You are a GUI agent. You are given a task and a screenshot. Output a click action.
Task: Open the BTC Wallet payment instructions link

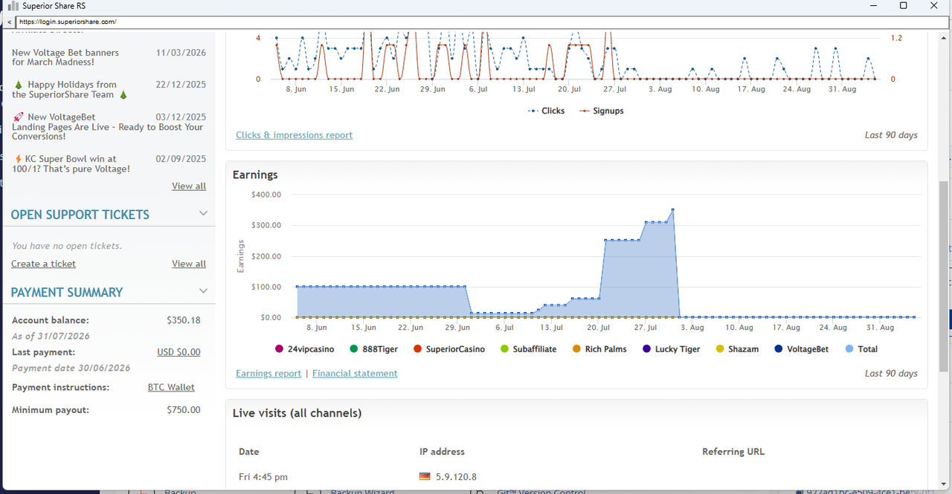pos(171,387)
